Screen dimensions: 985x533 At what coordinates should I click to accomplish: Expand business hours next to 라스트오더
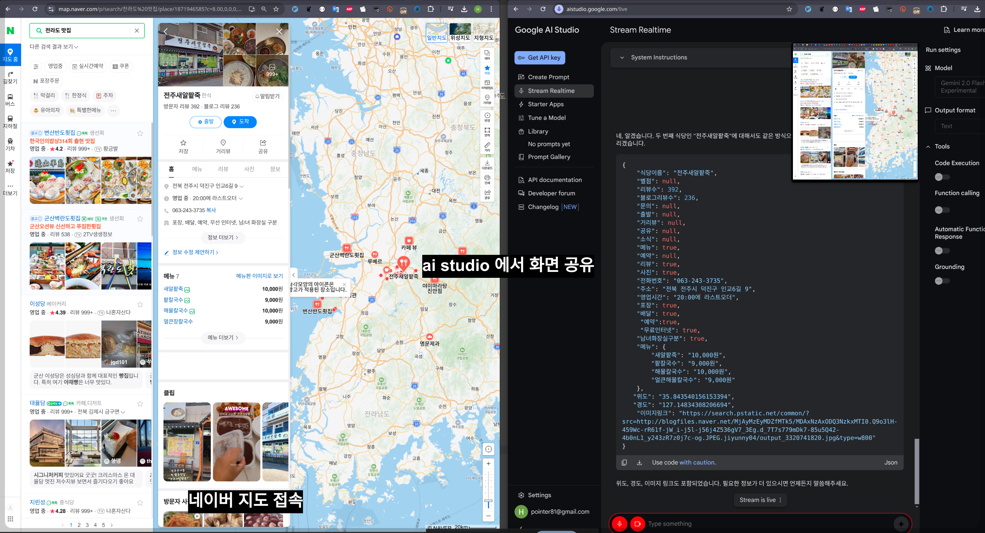point(241,198)
